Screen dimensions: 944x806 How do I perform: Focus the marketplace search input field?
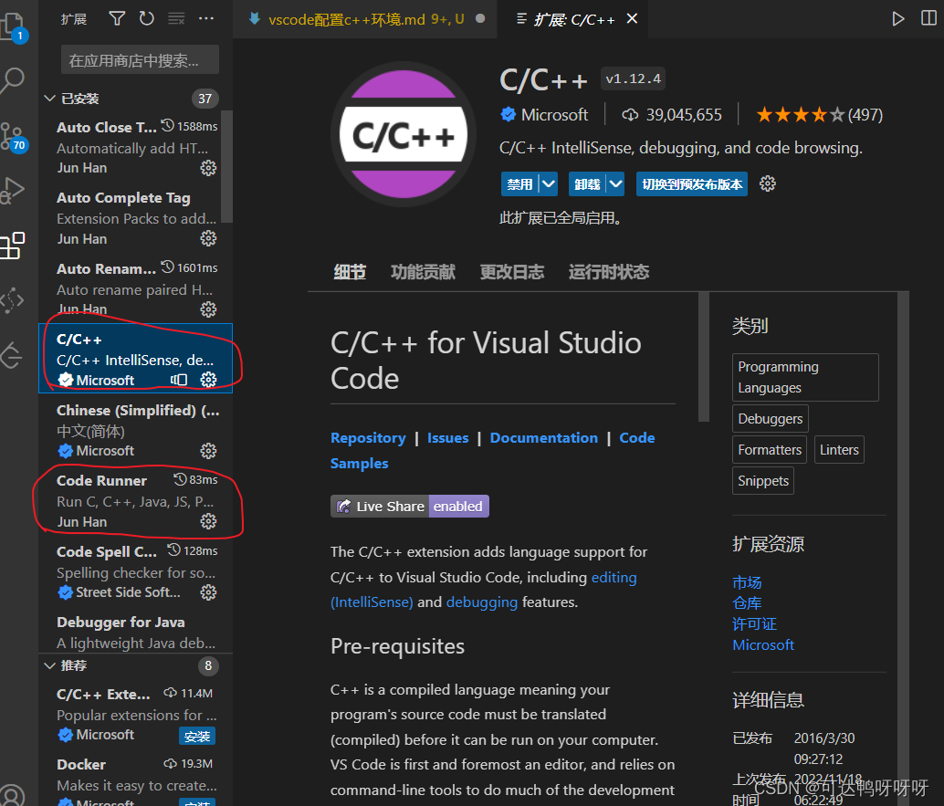(x=140, y=60)
